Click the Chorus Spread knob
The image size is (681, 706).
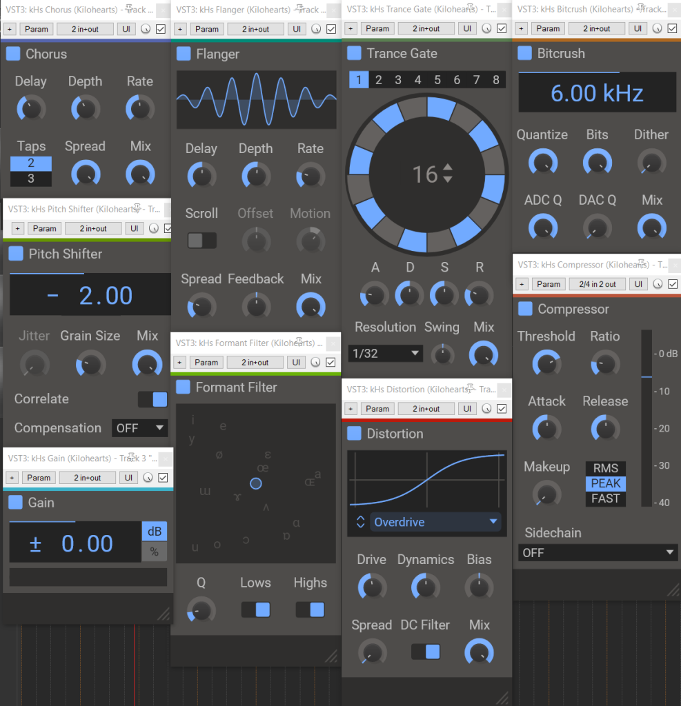pos(86,174)
